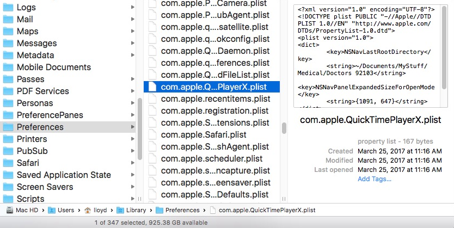Image resolution: width=454 pixels, height=228 pixels.
Task: Click the Passes folder icon
Action: point(8,79)
